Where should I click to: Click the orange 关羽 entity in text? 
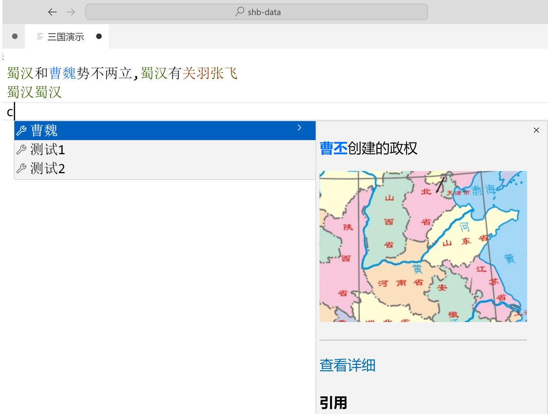click(196, 73)
